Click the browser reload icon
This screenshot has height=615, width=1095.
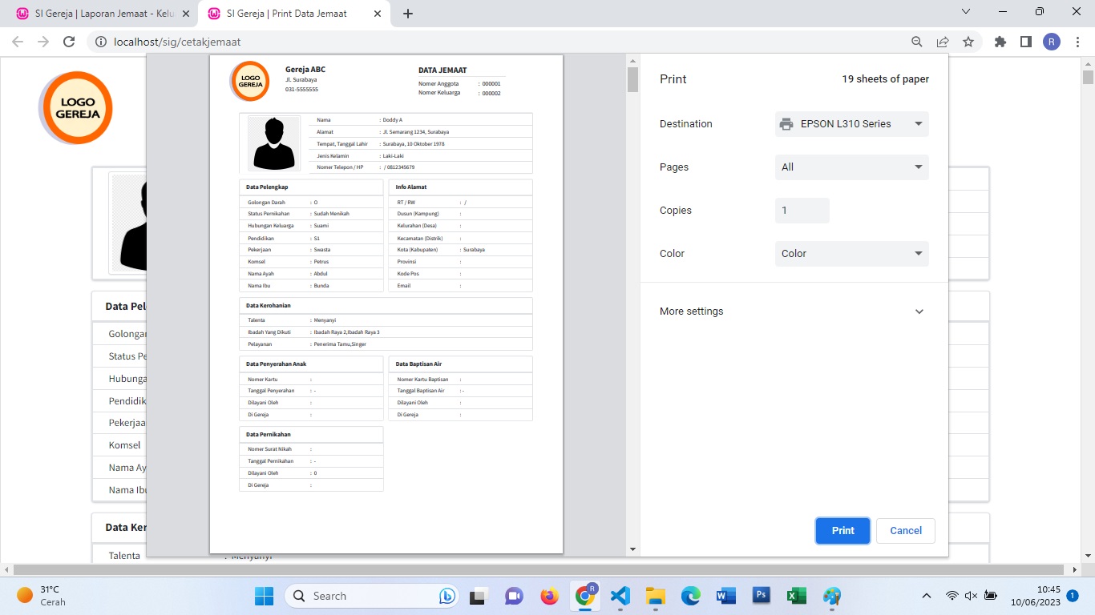(69, 42)
